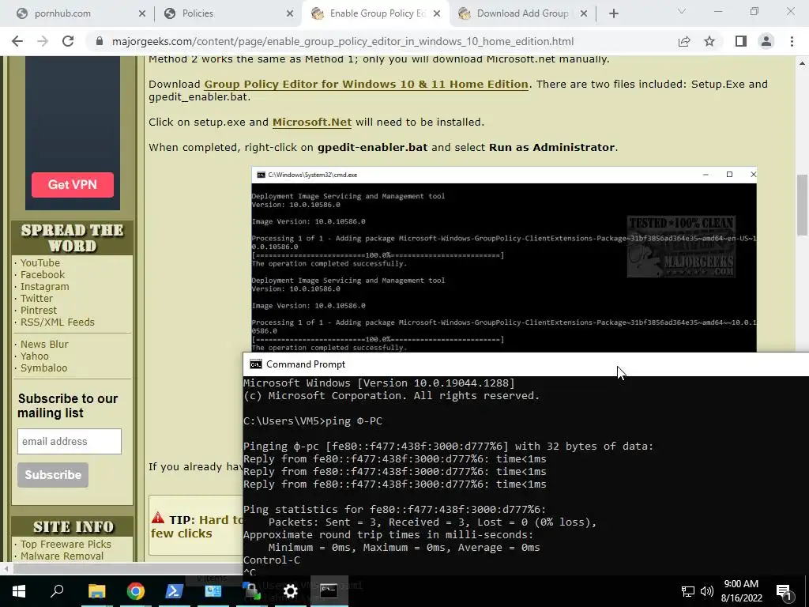Close the Policies tab
Image resolution: width=809 pixels, height=607 pixels.
tap(290, 13)
